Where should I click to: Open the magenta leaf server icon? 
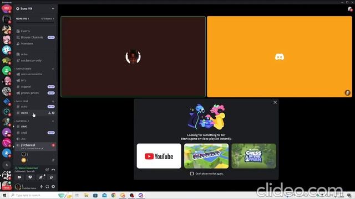[7, 143]
